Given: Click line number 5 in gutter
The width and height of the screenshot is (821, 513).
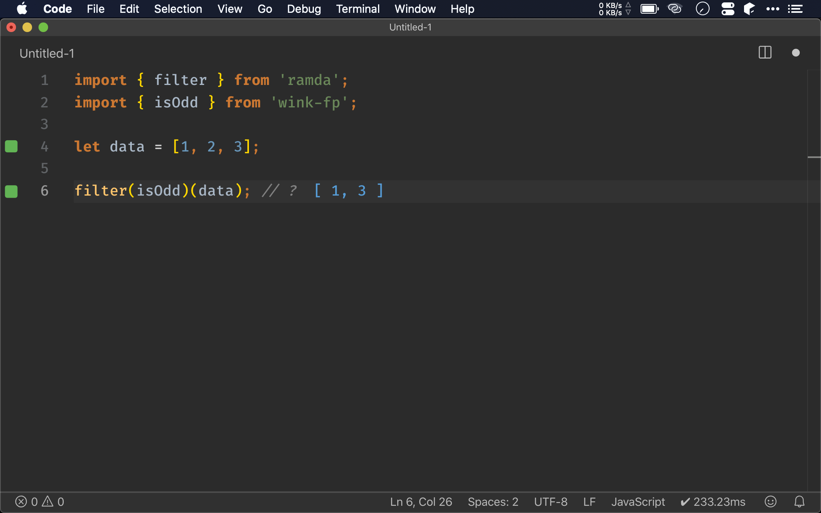Looking at the screenshot, I should [44, 168].
